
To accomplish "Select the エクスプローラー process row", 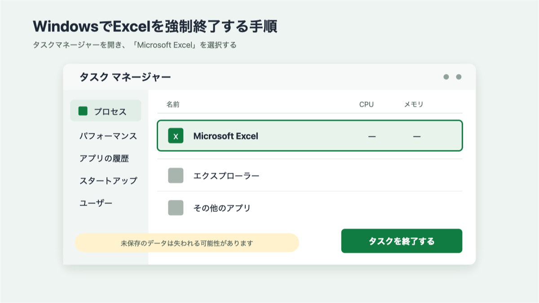I will 309,176.
